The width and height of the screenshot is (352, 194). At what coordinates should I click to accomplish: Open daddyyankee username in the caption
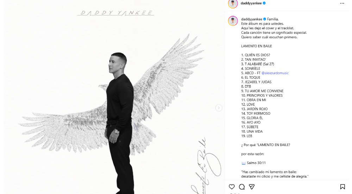pos(252,19)
